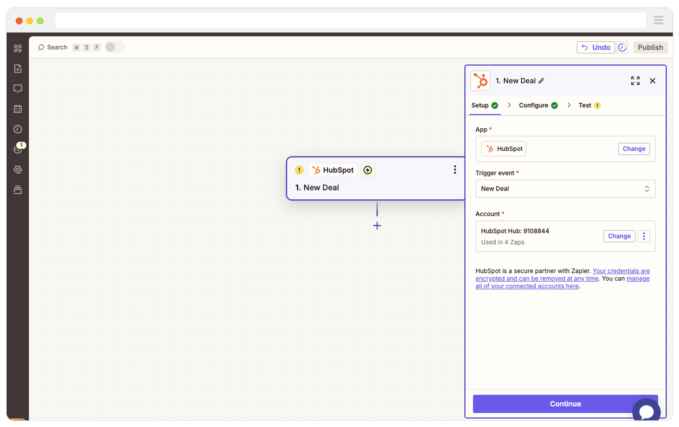Click the HubSpot app badge in App field
This screenshot has width=679, height=427.
503,149
